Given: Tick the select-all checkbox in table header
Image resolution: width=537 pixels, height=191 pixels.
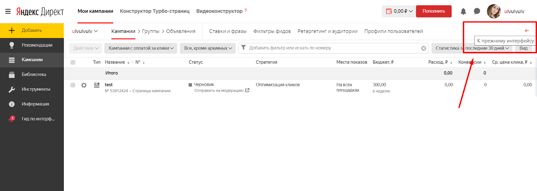Looking at the screenshot, I should click(73, 62).
